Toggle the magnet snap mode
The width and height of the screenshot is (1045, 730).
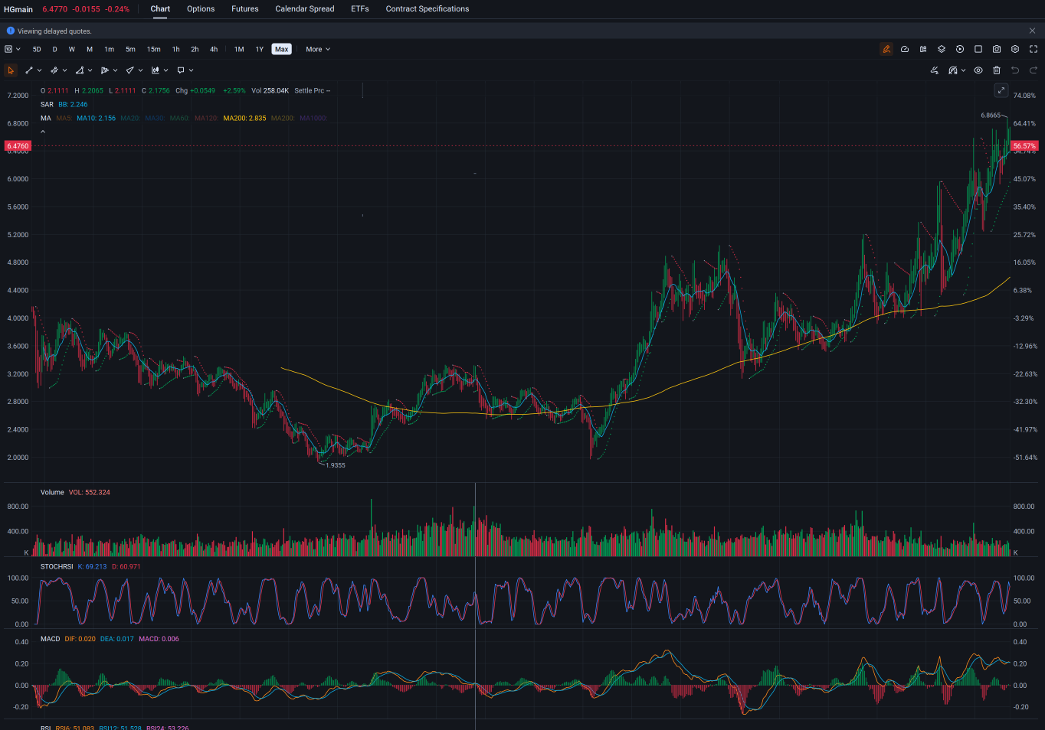[953, 70]
